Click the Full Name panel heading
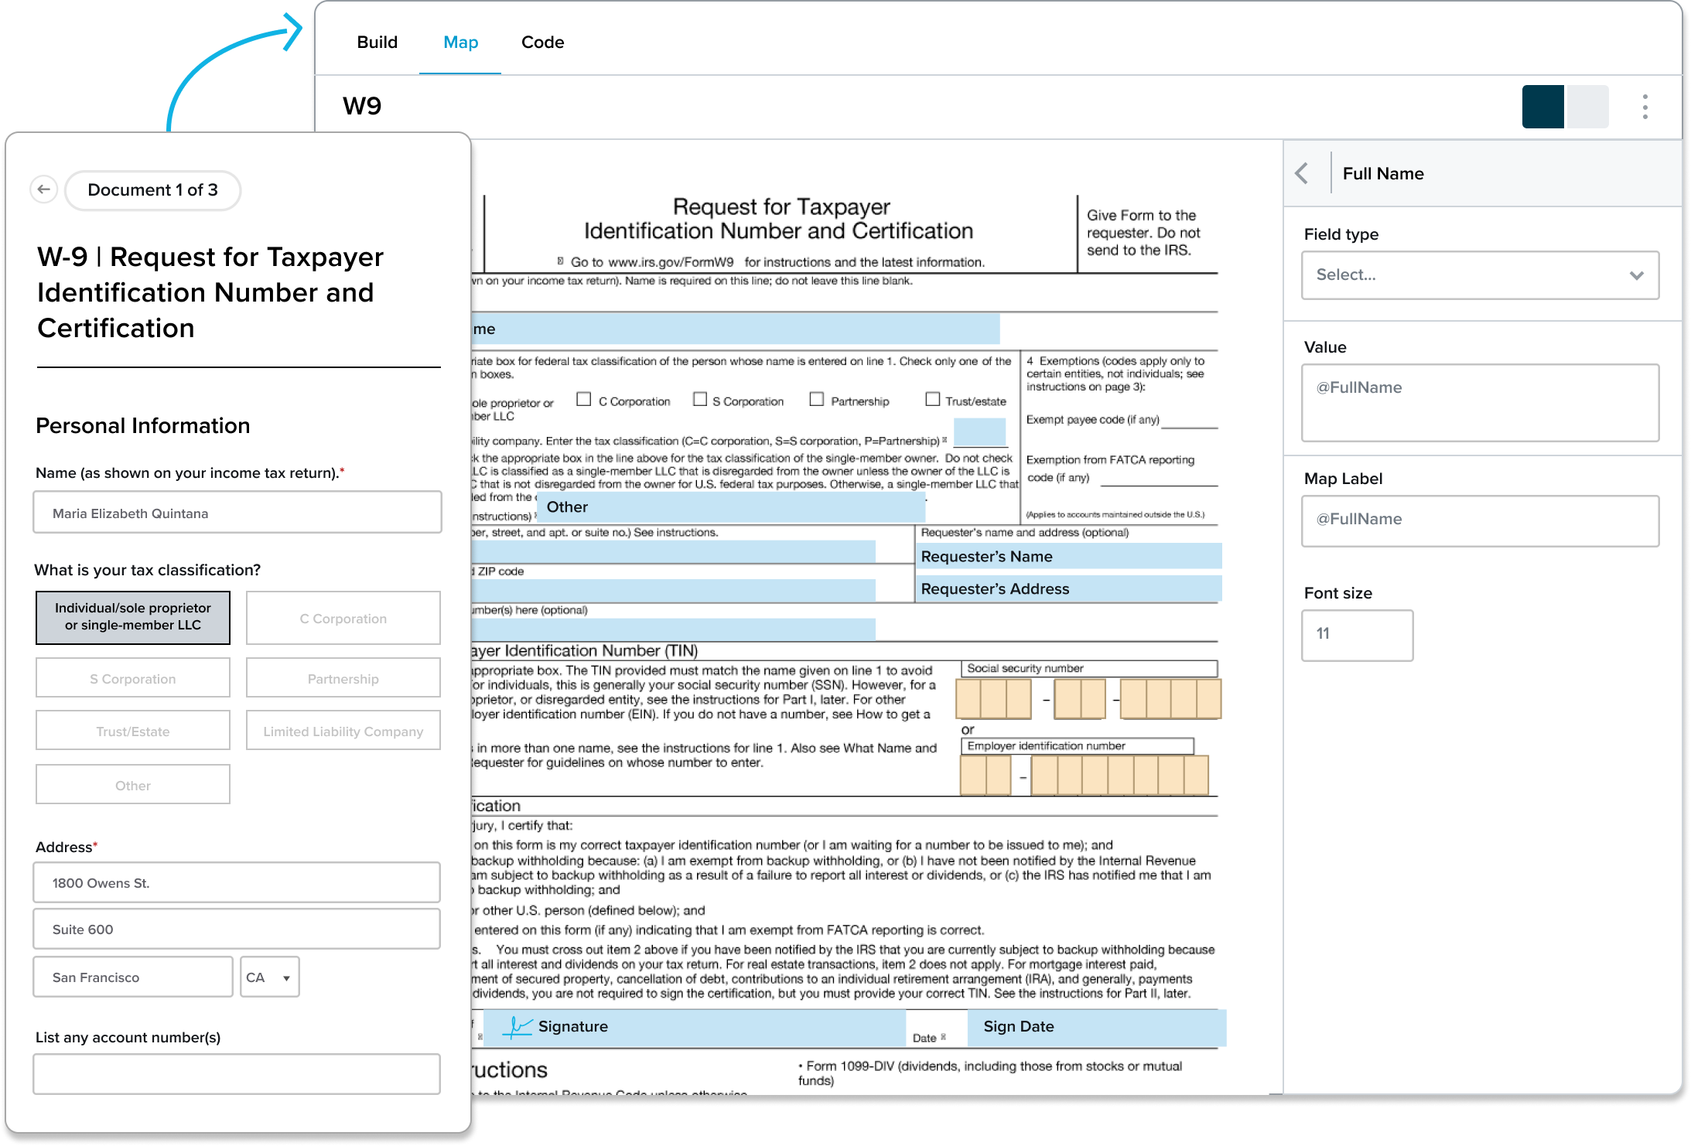Viewport: 1691px width, 1146px height. click(1383, 174)
